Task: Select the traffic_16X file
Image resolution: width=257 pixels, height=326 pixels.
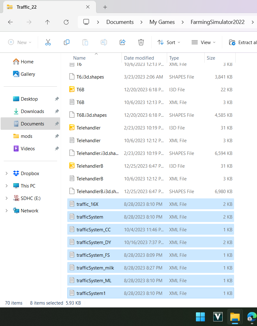Action: pos(150,204)
